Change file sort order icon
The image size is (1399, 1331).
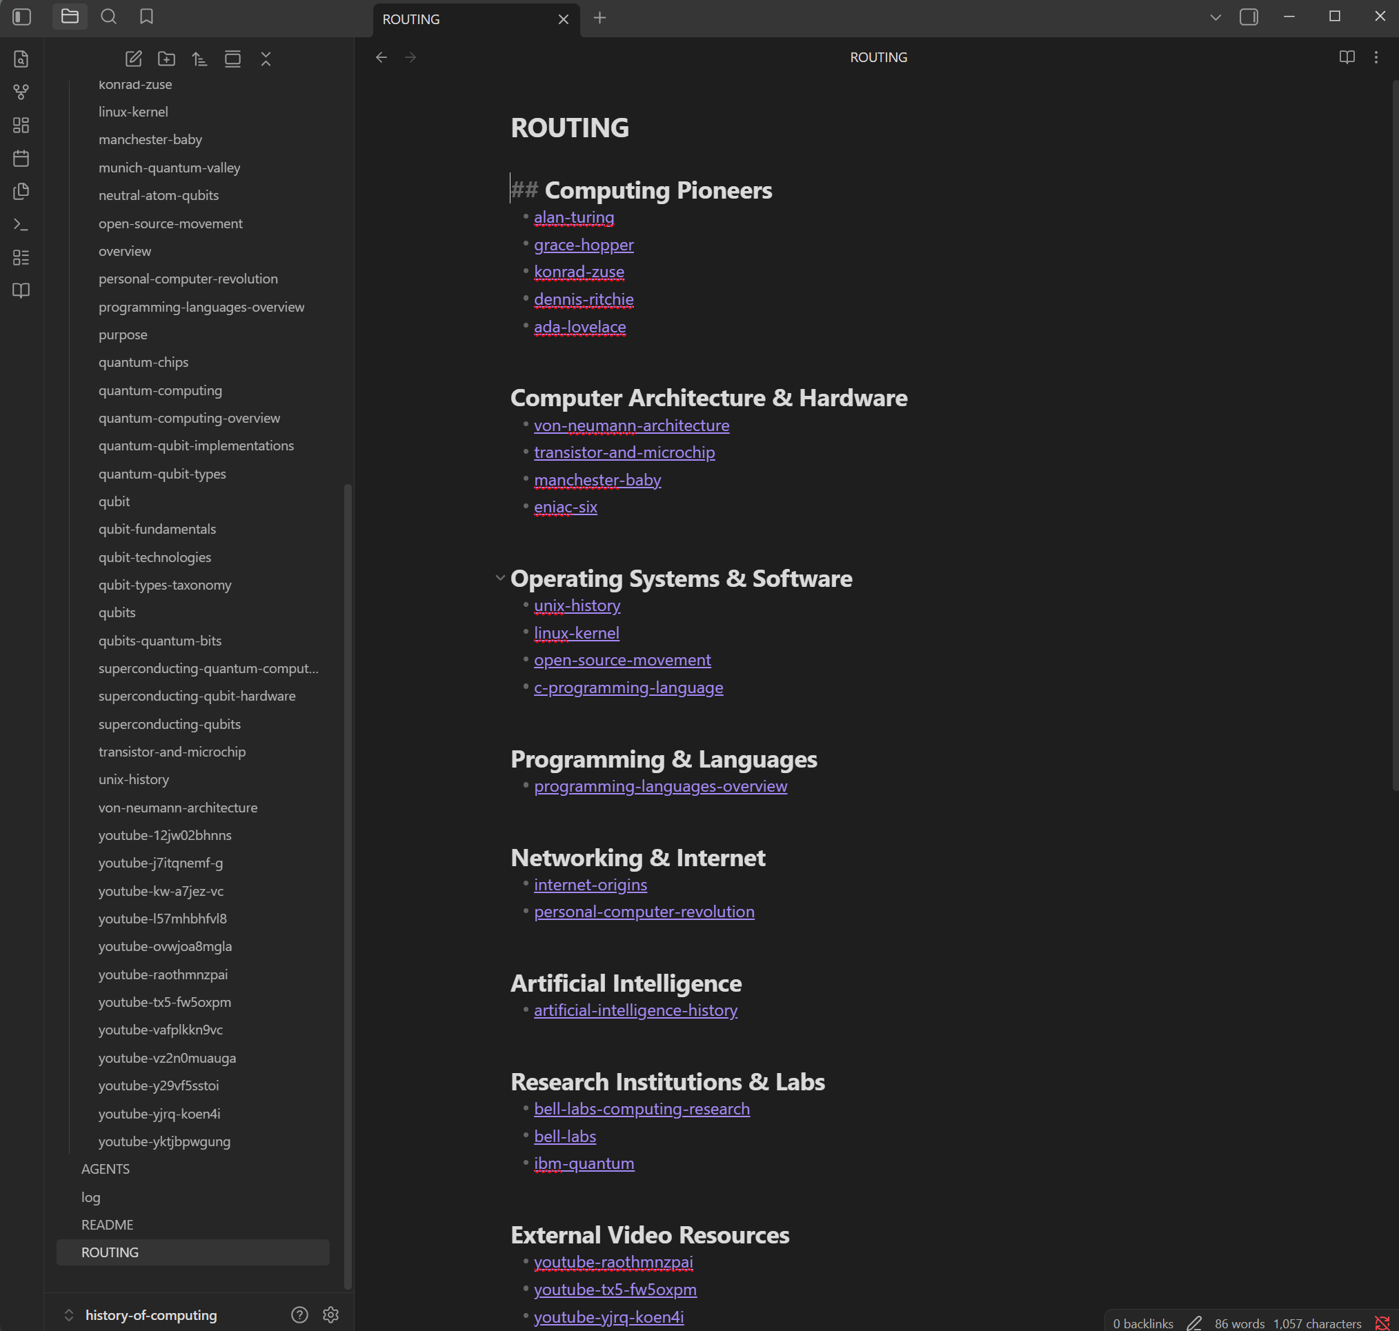[199, 59]
